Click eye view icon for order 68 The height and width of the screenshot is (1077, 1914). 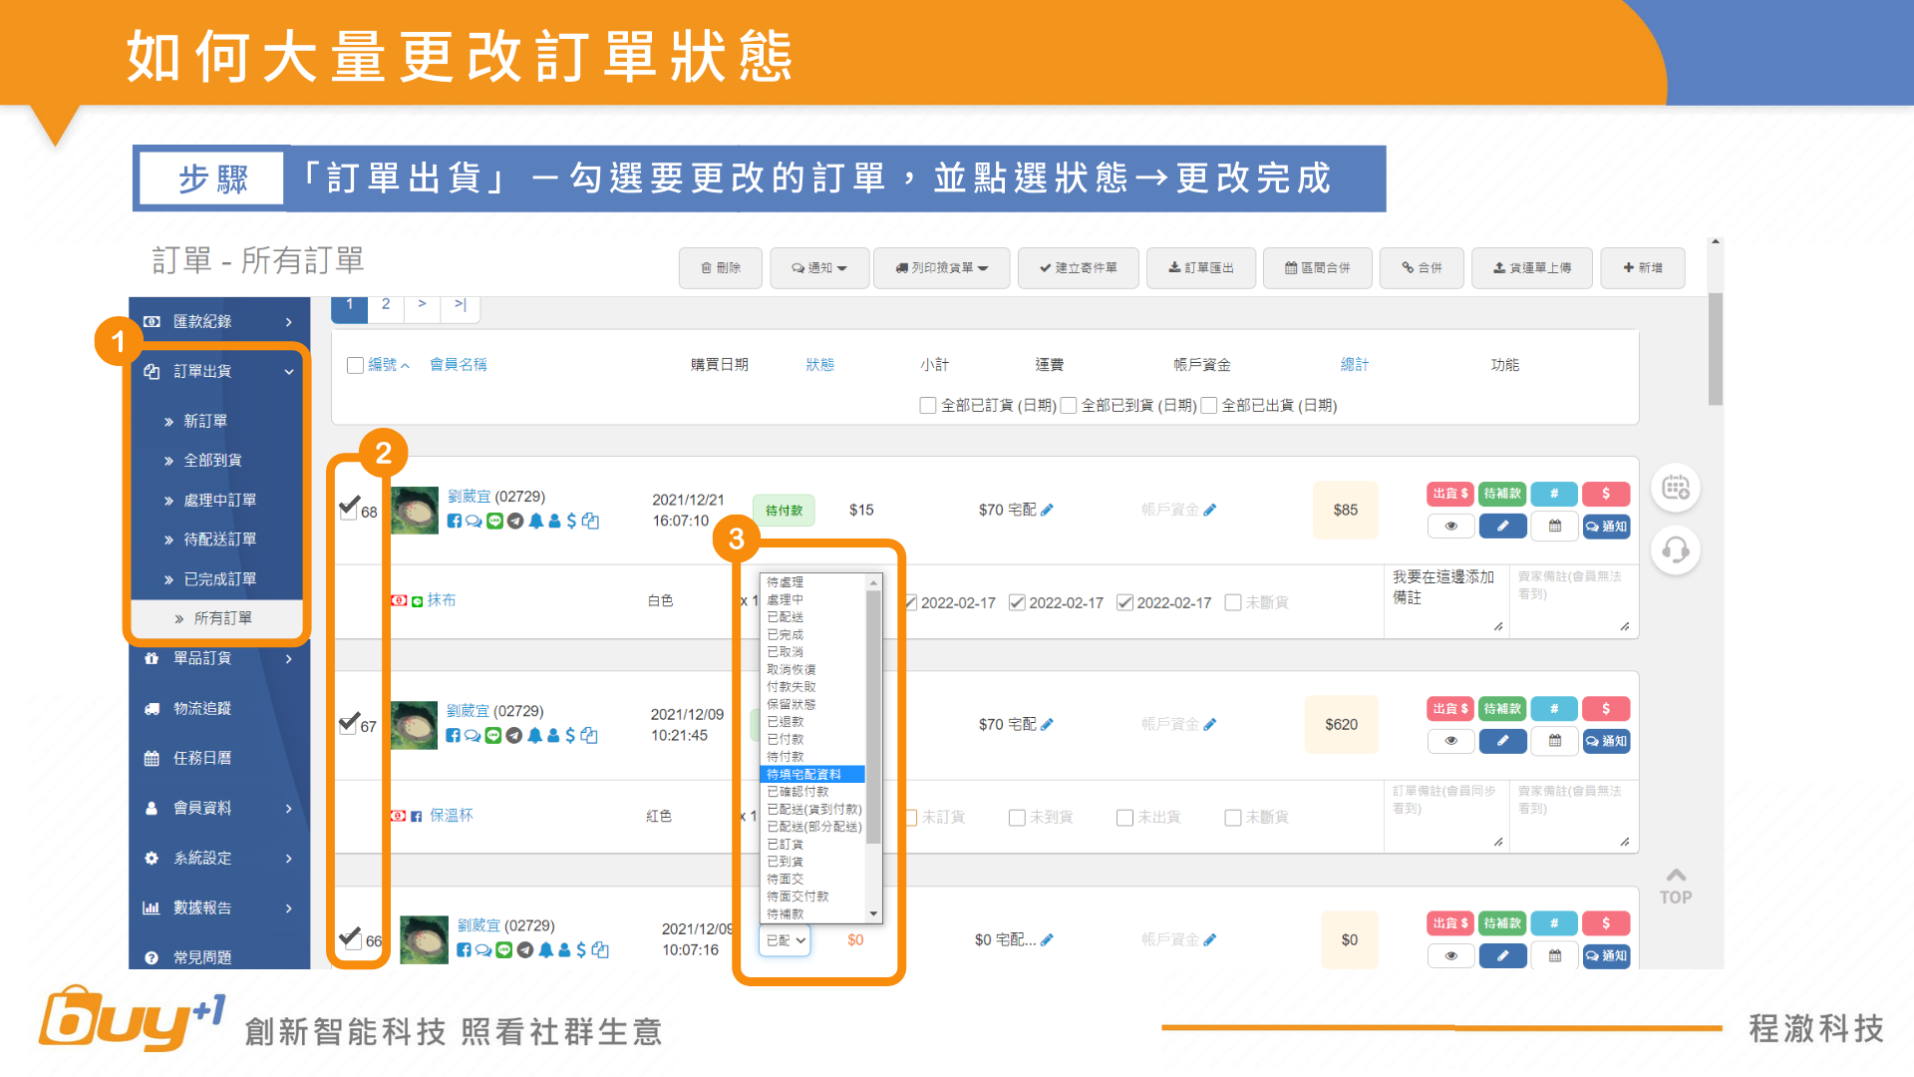1450,526
